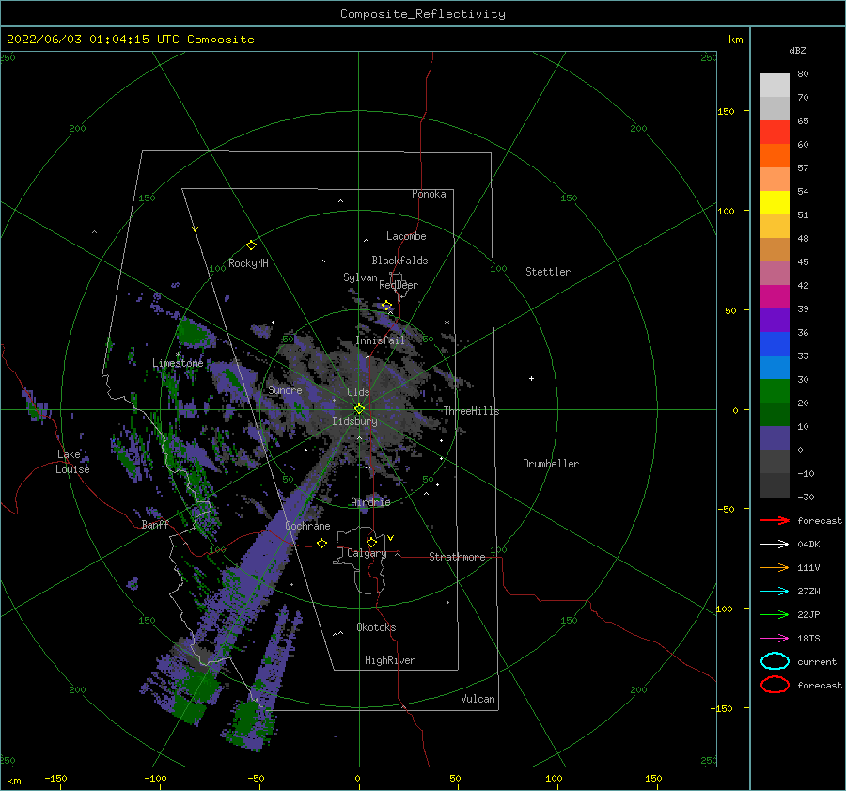Image resolution: width=846 pixels, height=791 pixels.
Task: Click the yellow diamond marker in Calgary
Action: pos(371,542)
